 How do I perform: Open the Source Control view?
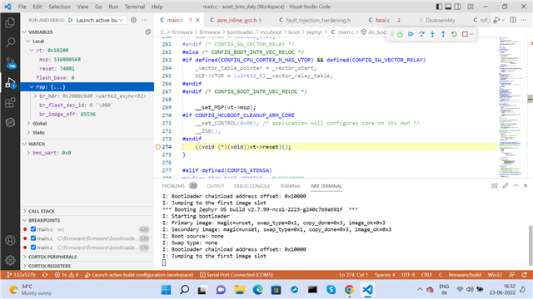pyautogui.click(x=10, y=62)
